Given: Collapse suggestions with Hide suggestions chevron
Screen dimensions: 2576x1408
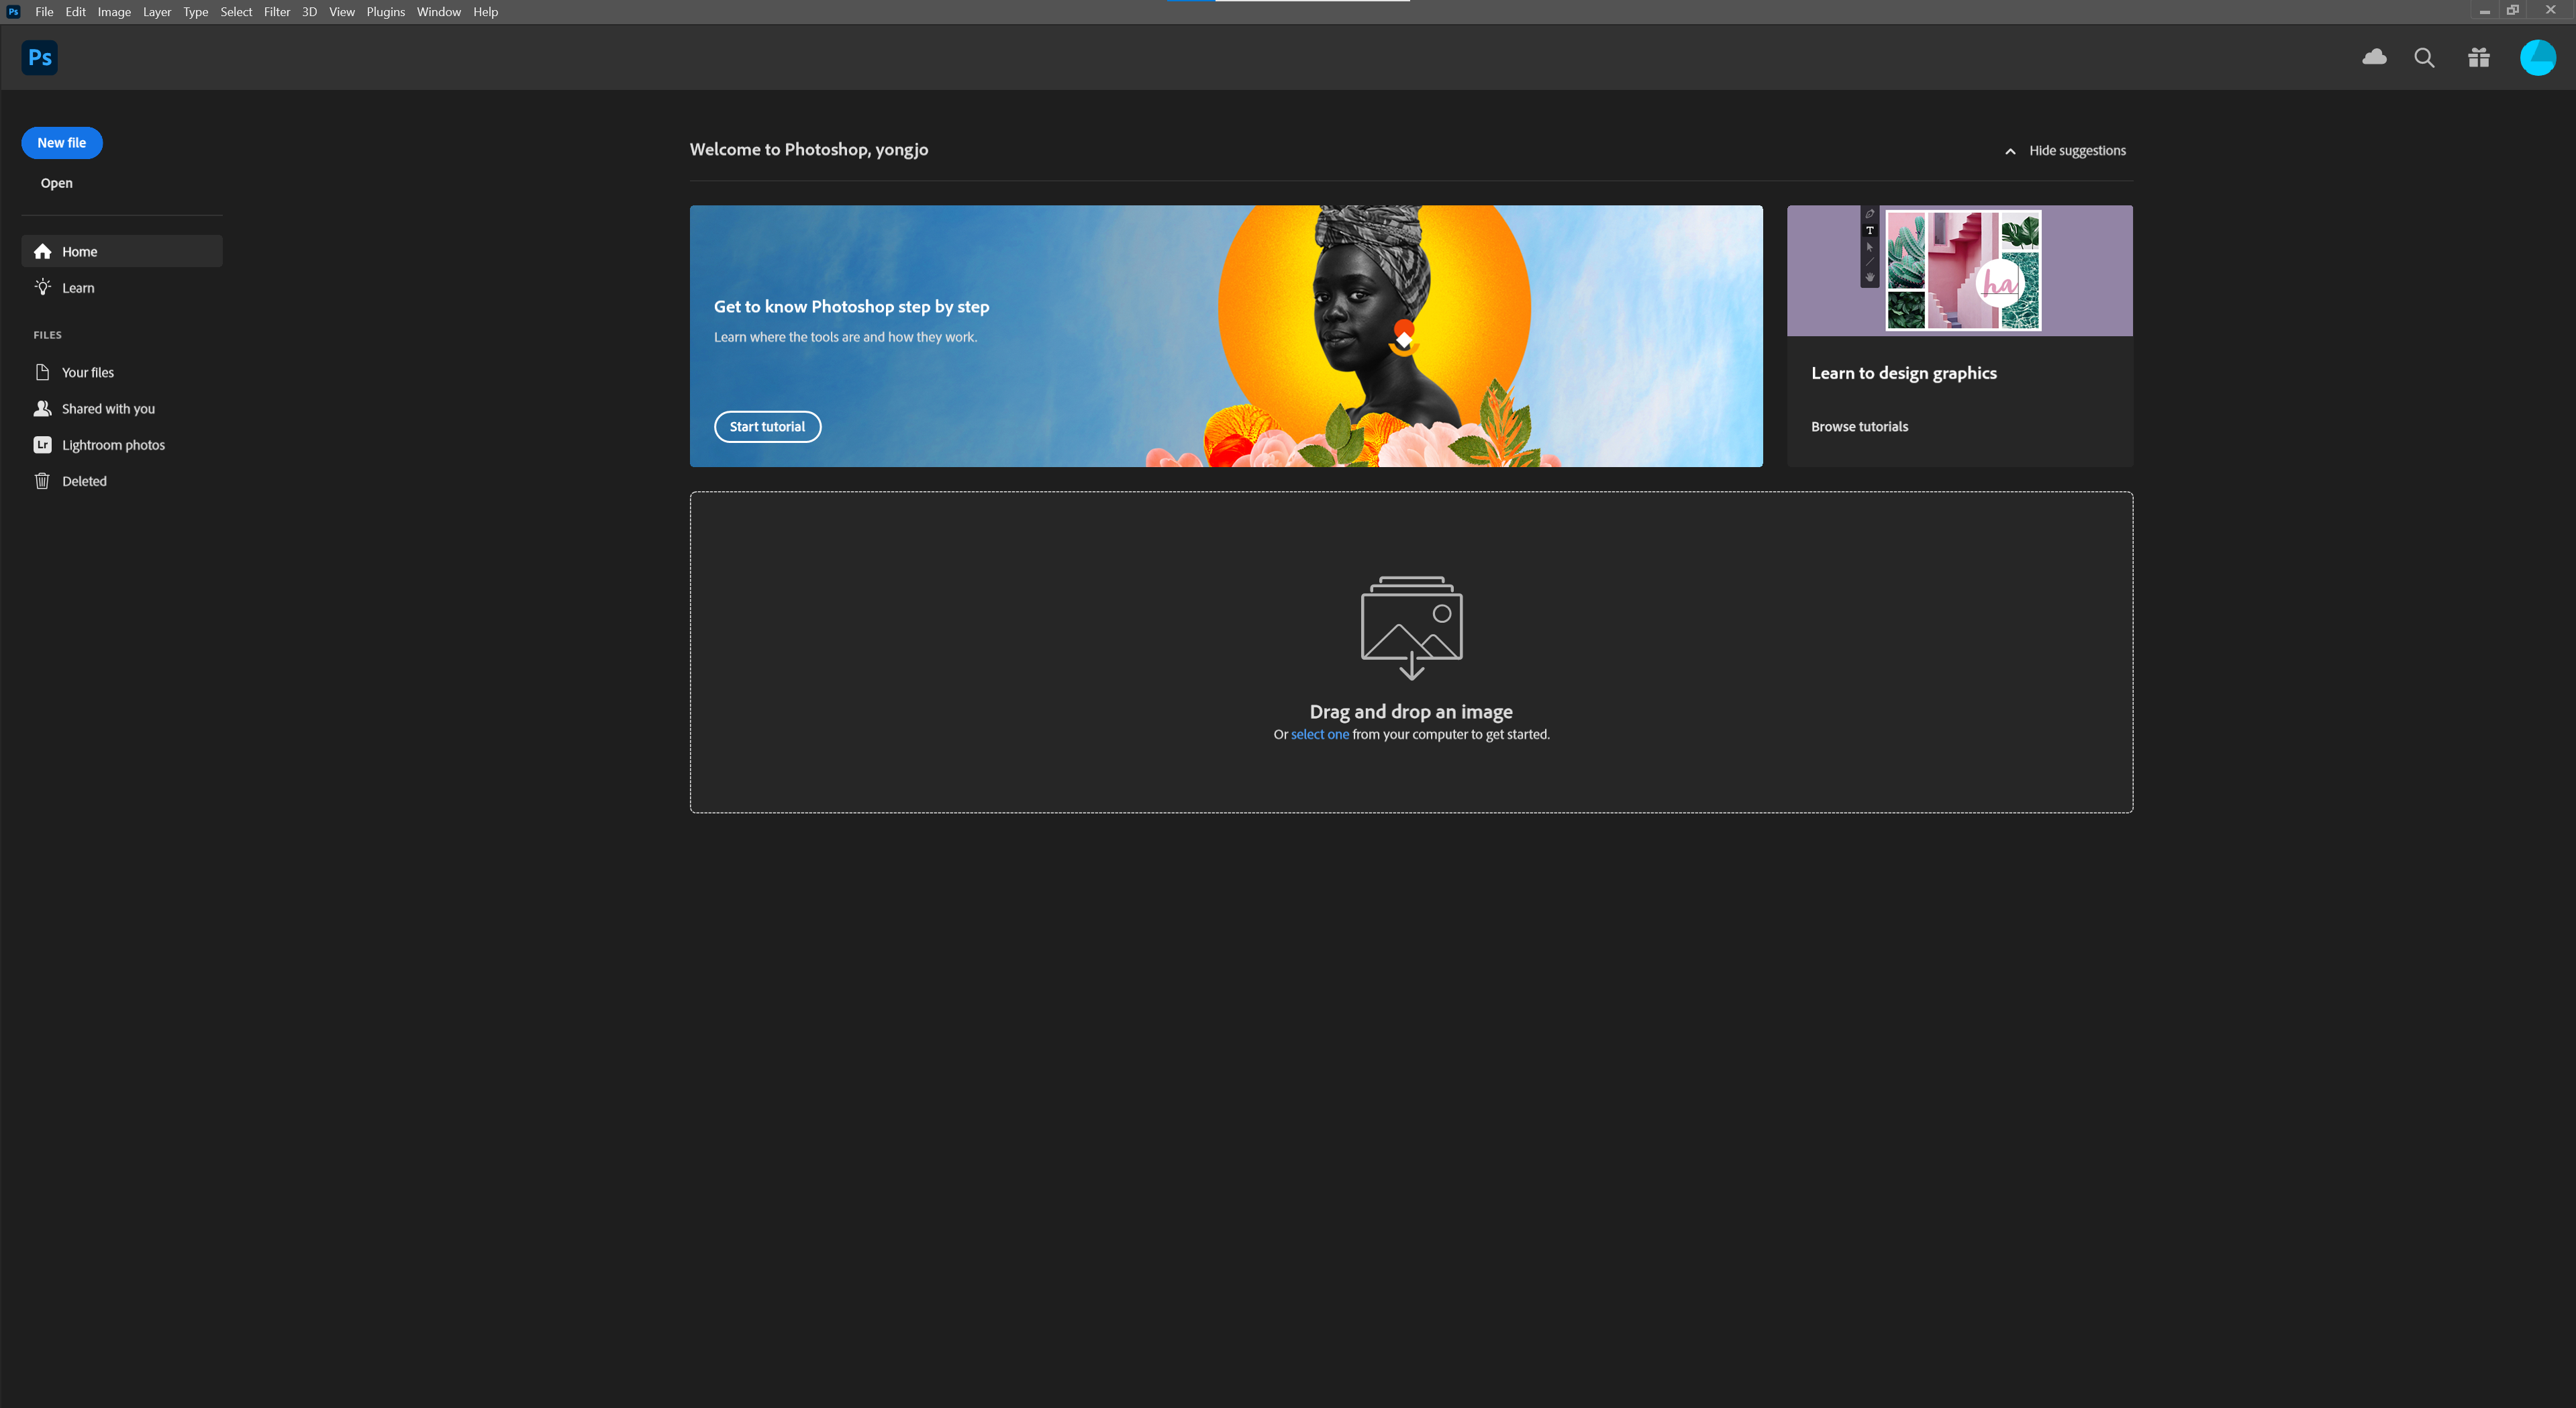Looking at the screenshot, I should 2010,151.
